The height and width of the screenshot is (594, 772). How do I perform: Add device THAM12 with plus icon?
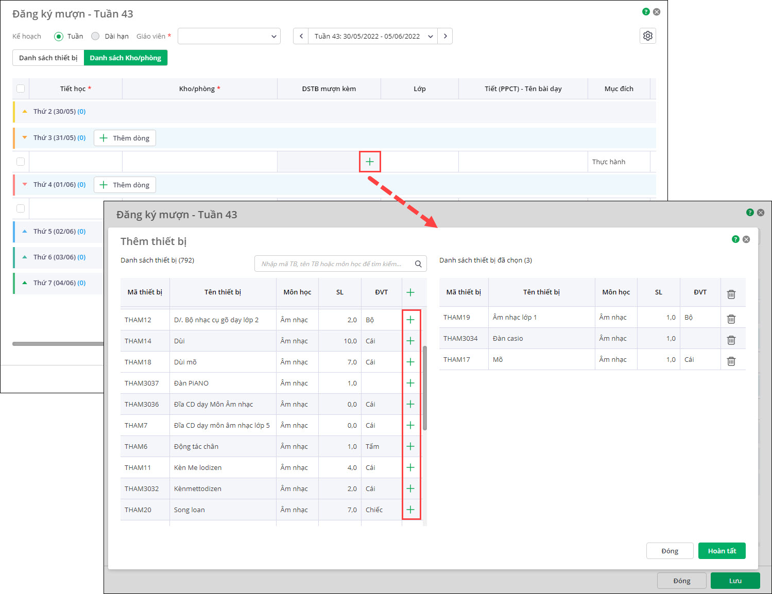410,320
